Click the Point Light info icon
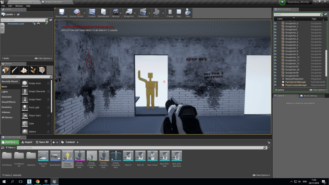The image size is (329, 185). tap(48, 108)
